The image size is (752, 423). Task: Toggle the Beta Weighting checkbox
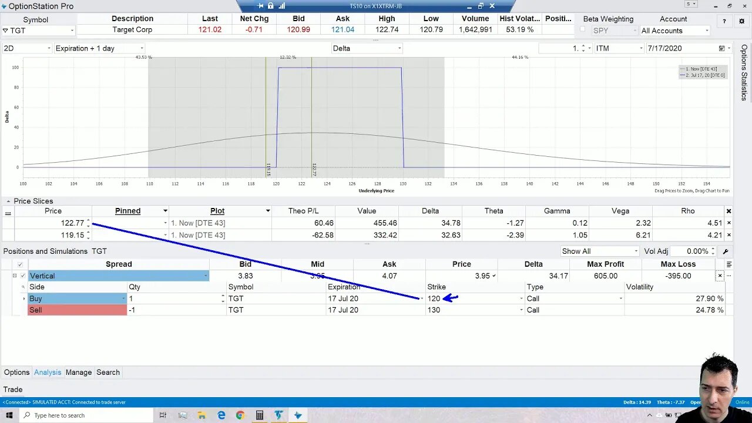[583, 29]
